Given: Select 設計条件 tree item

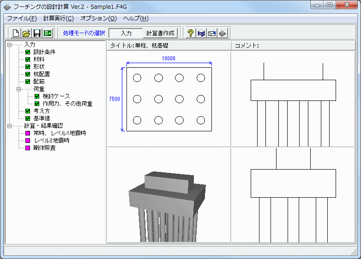Looking at the screenshot, I should 44,52.
